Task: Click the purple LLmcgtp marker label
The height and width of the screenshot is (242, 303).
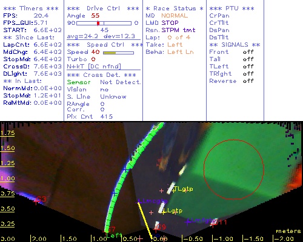Action: 153,201
